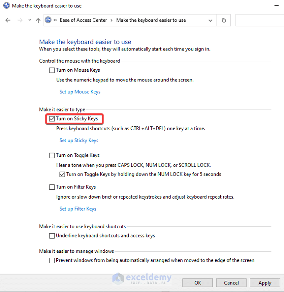Viewport: 284px width, 292px height.
Task: Enable Underline keyboard shortcuts and access keys
Action: click(52, 236)
